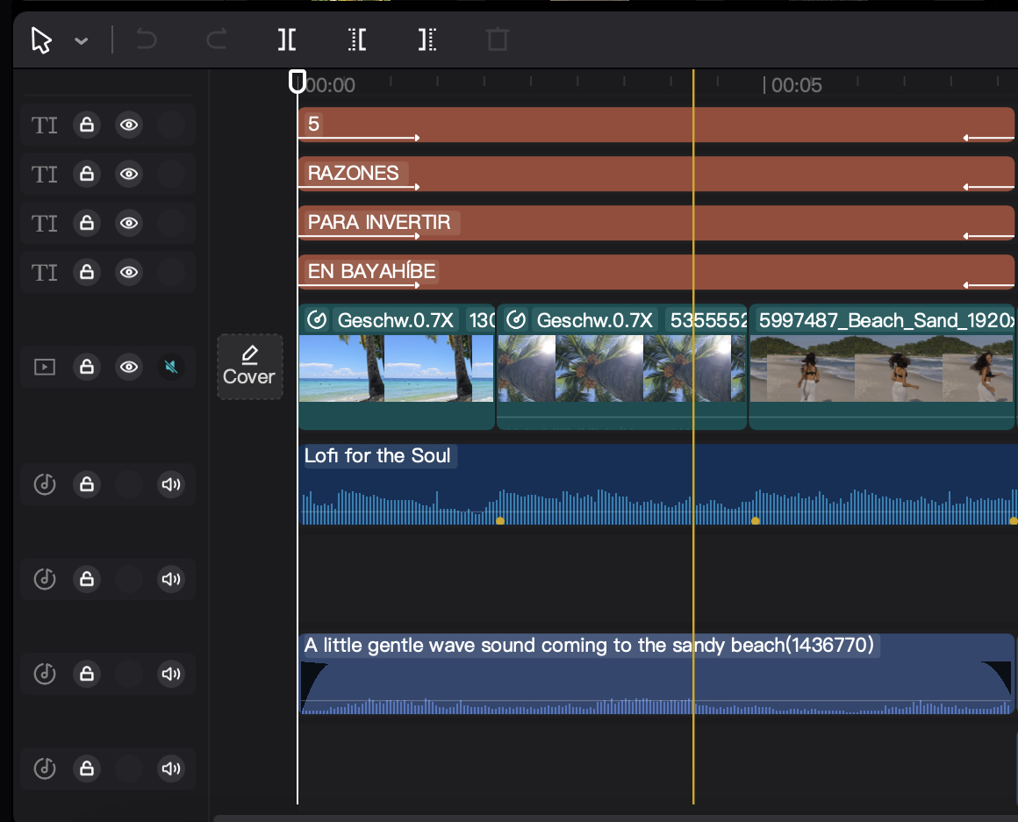Click the Cover edit button
Image resolution: width=1018 pixels, height=822 pixels.
(x=250, y=366)
